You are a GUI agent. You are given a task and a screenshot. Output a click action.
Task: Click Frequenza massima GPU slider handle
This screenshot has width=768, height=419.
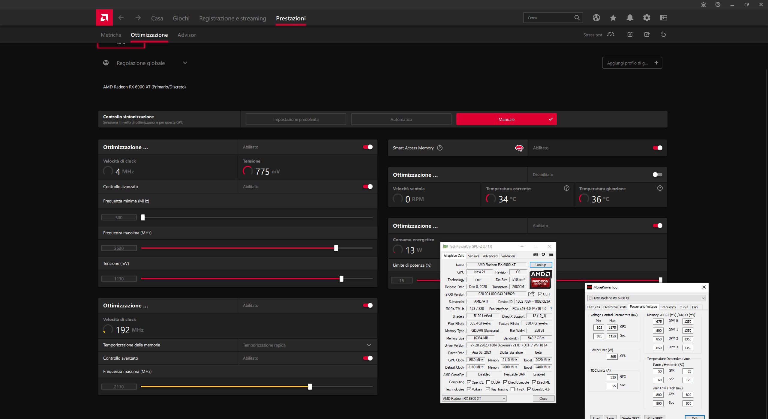[336, 248]
